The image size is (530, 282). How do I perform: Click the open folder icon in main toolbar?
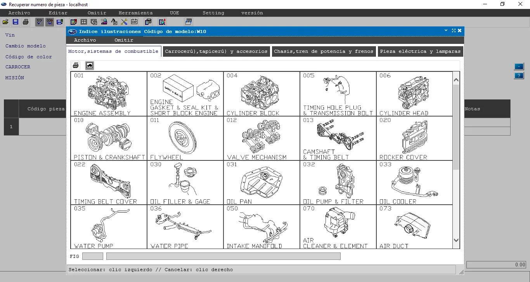coord(5,22)
